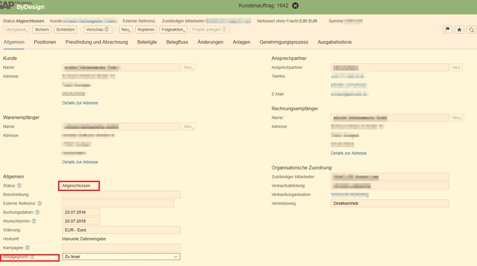477x266 pixels.
Task: Click the Verkaufsabteilung input field
Action: click(x=390, y=185)
